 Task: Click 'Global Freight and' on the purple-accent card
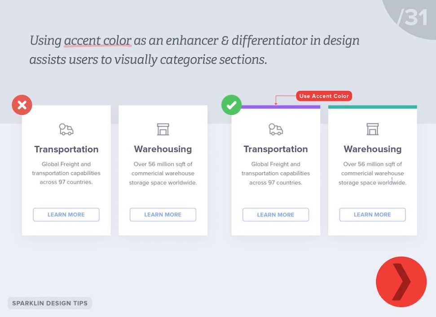276,164
